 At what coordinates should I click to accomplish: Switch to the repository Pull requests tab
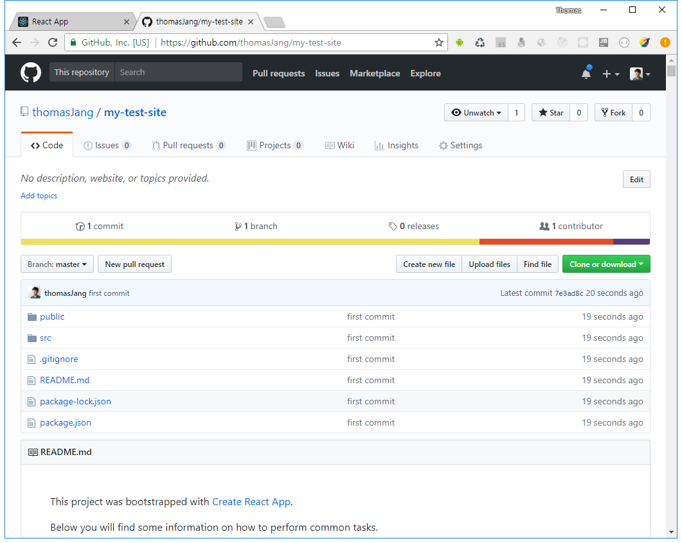pyautogui.click(x=188, y=146)
